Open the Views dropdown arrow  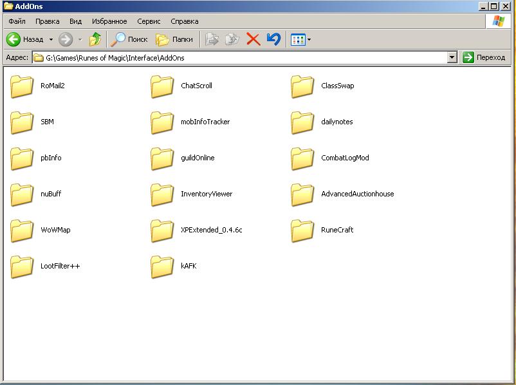click(309, 39)
